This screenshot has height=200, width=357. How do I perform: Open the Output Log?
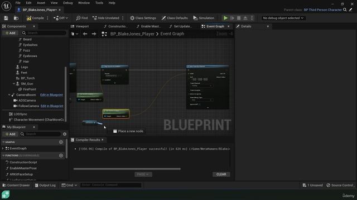45,185
